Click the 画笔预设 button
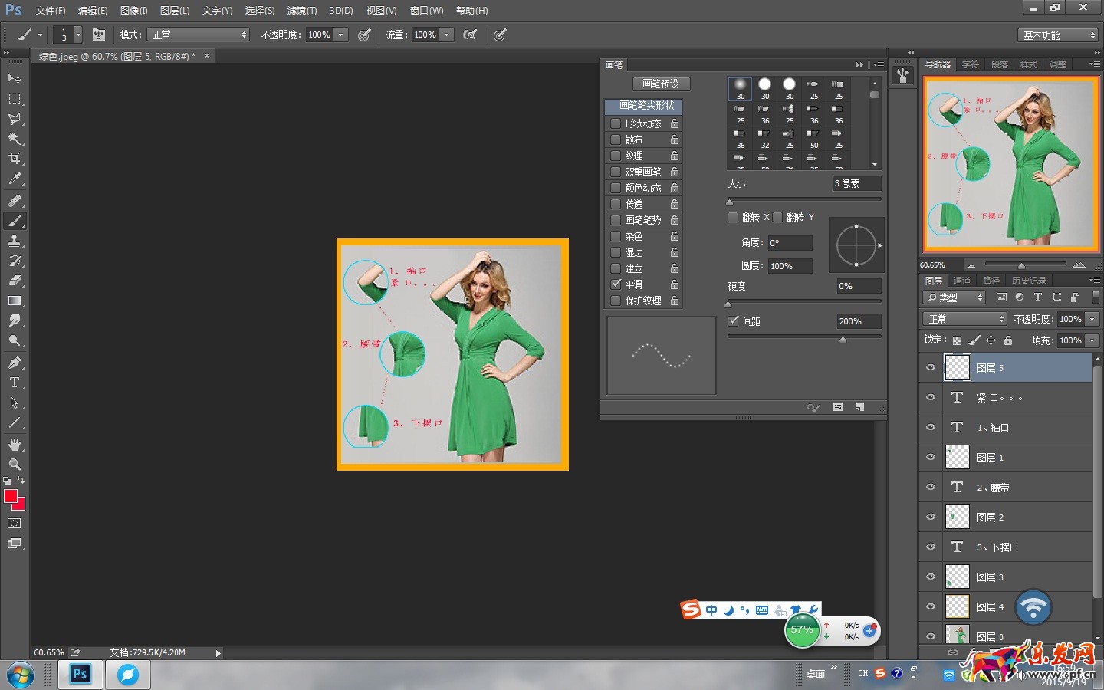The width and height of the screenshot is (1104, 690). (661, 84)
